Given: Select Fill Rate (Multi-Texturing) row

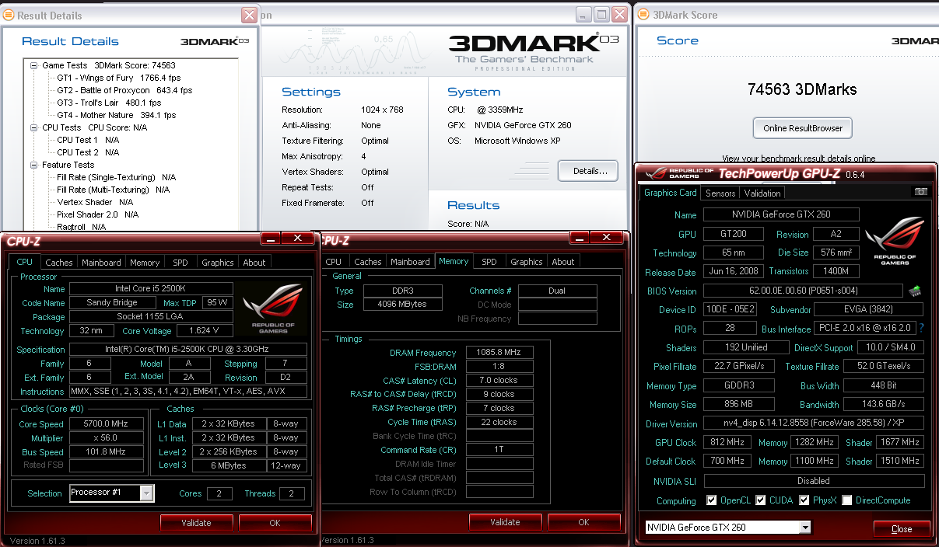Looking at the screenshot, I should pyautogui.click(x=114, y=190).
